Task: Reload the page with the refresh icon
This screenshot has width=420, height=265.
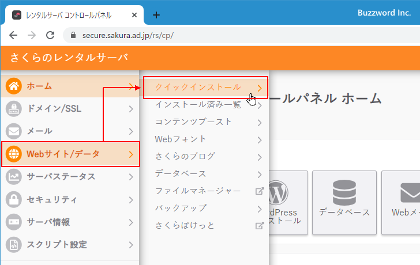Action: (50, 35)
